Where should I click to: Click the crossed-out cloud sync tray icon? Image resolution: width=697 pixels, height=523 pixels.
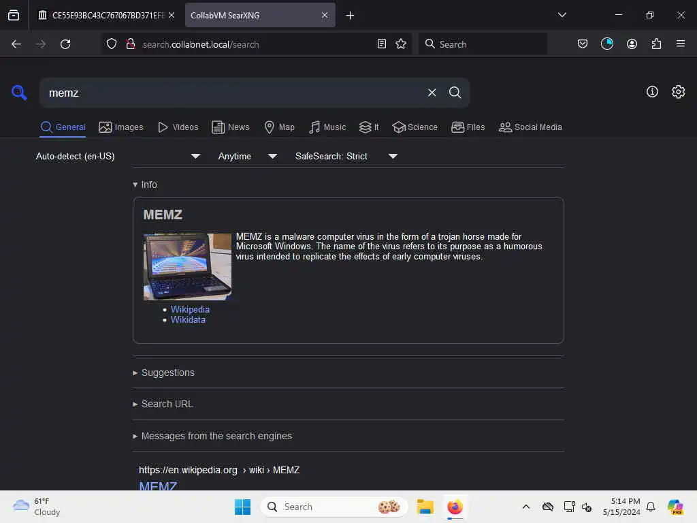[x=548, y=507]
